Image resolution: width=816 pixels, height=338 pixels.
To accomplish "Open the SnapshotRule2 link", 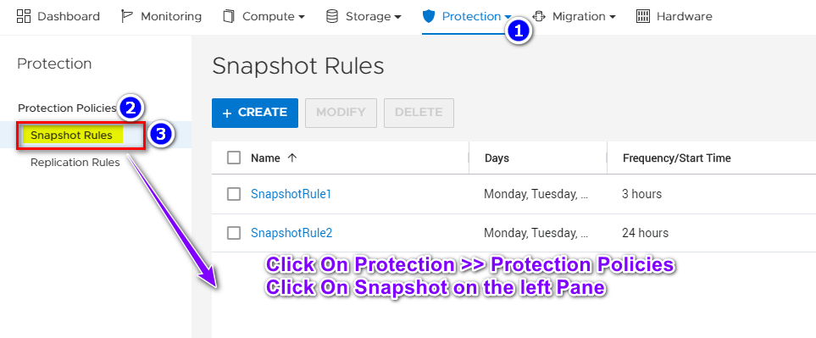I will [291, 233].
